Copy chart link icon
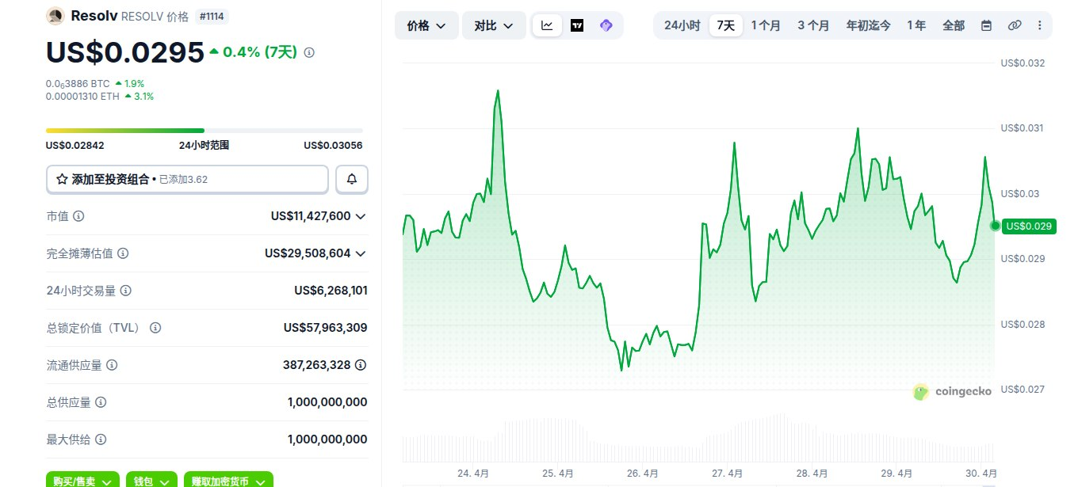 (1014, 25)
